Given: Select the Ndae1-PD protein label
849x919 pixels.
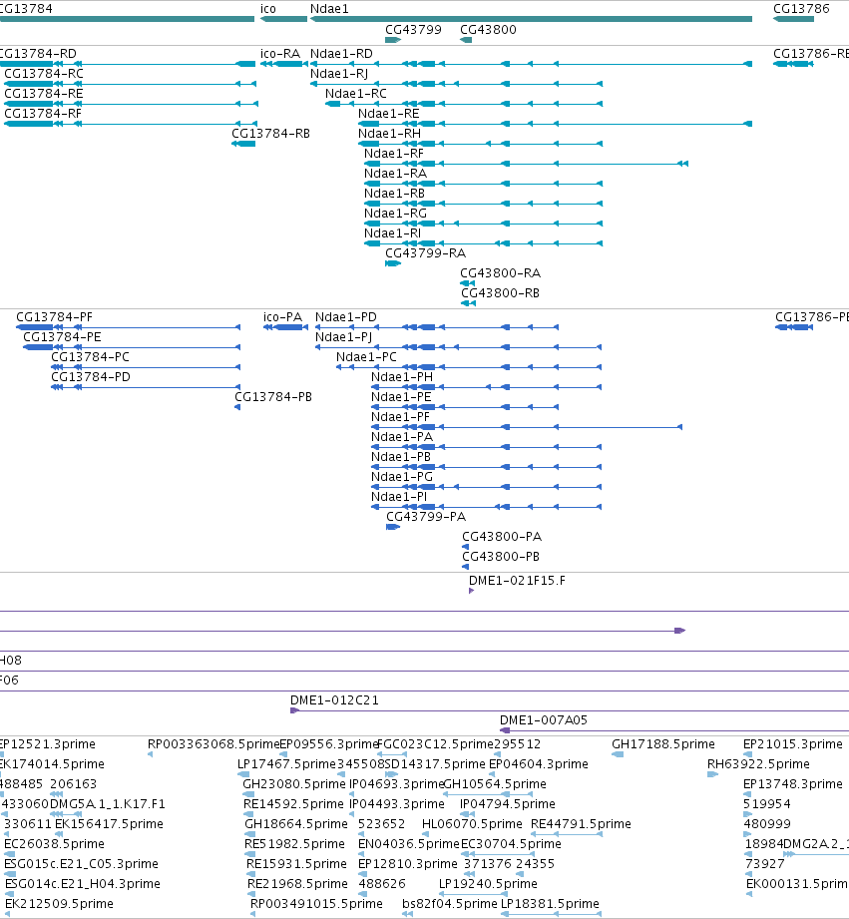Looking at the screenshot, I should pyautogui.click(x=346, y=317).
